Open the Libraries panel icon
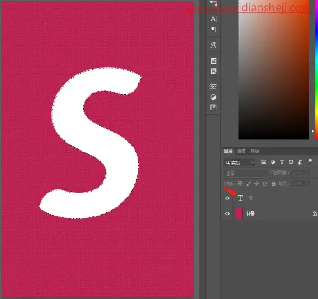 (213, 107)
